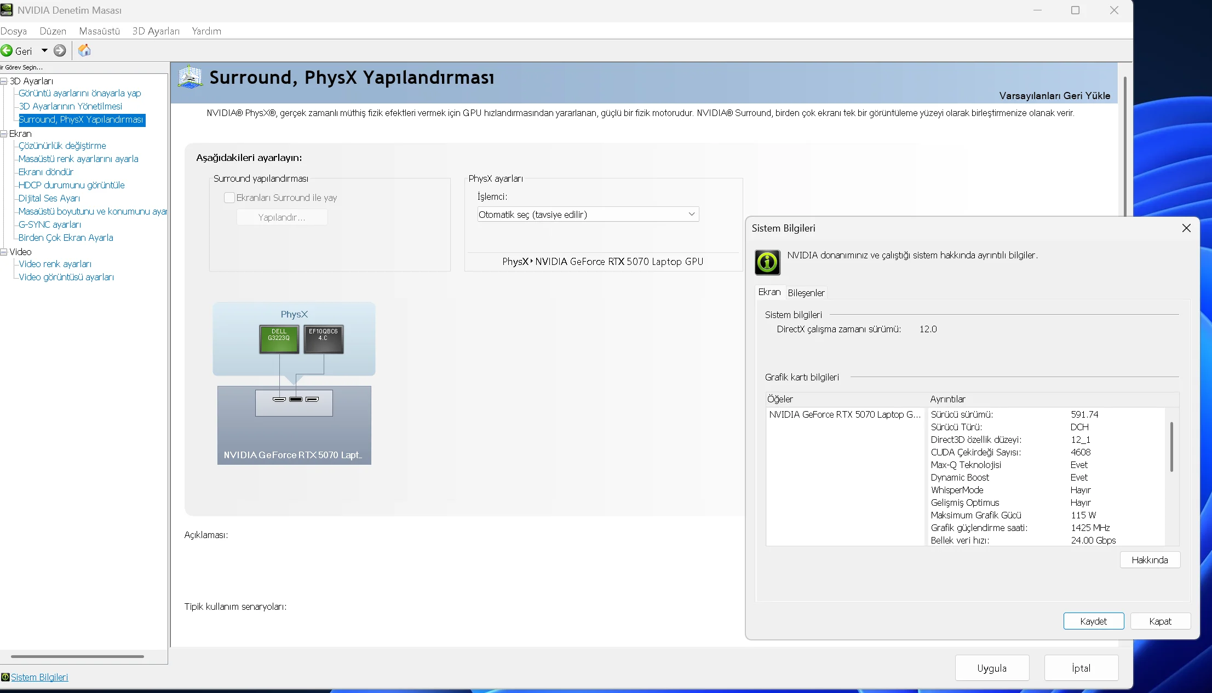Collapse the 3D Ayarları tree node
Image resolution: width=1212 pixels, height=693 pixels.
click(4, 81)
